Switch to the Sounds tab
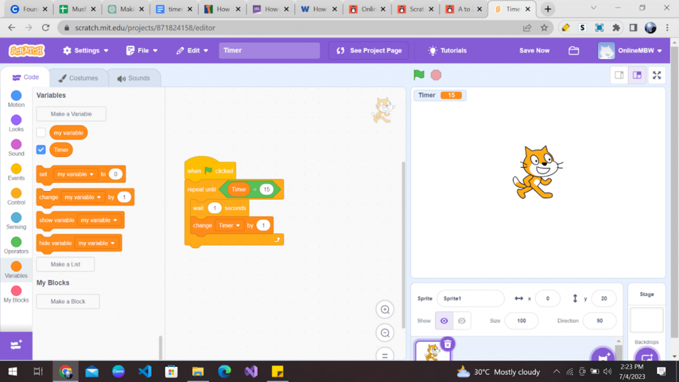Viewport: 679px width, 382px height. click(x=134, y=78)
